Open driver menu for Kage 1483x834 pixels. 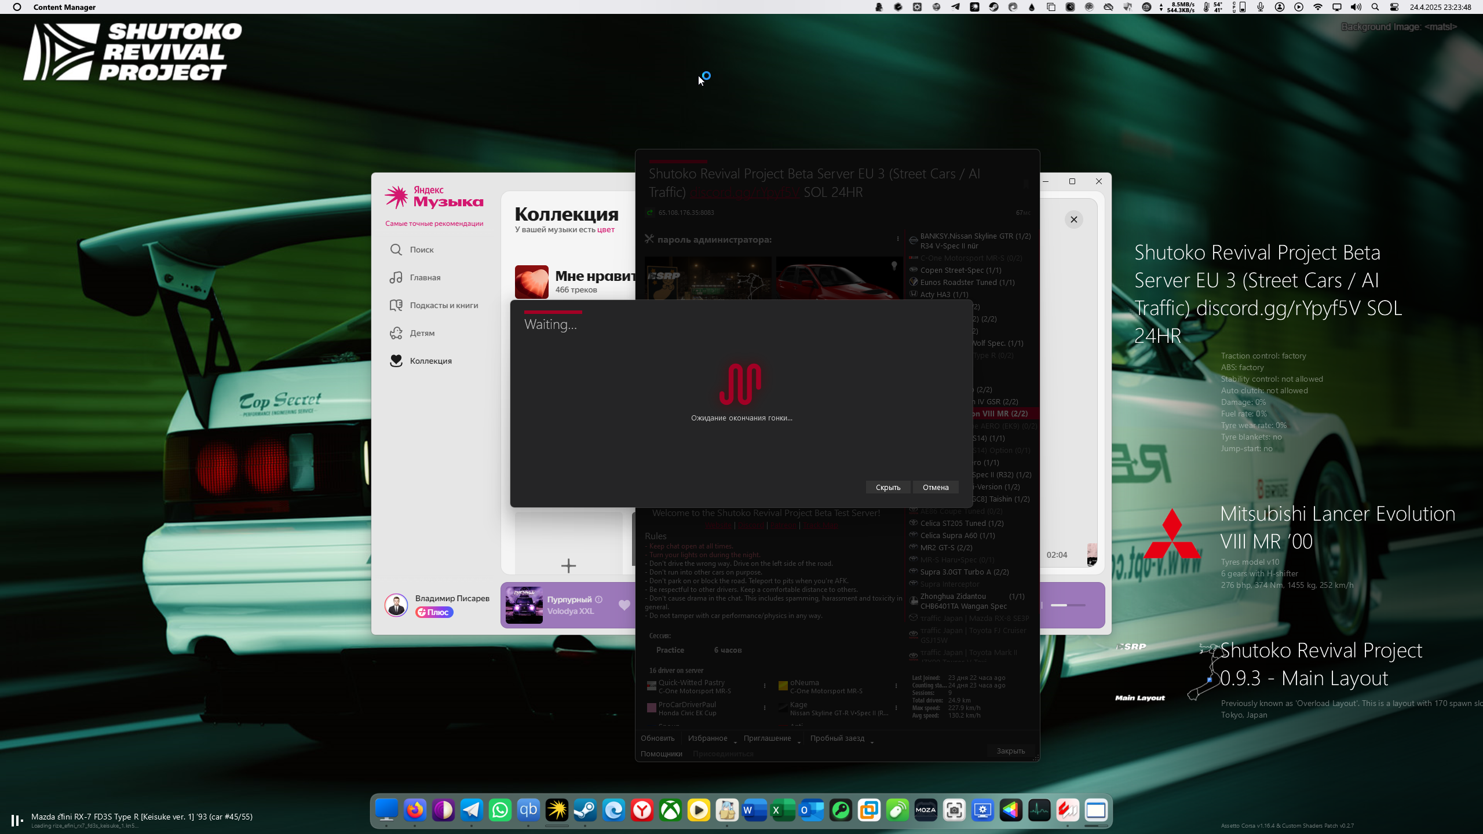[x=896, y=708]
